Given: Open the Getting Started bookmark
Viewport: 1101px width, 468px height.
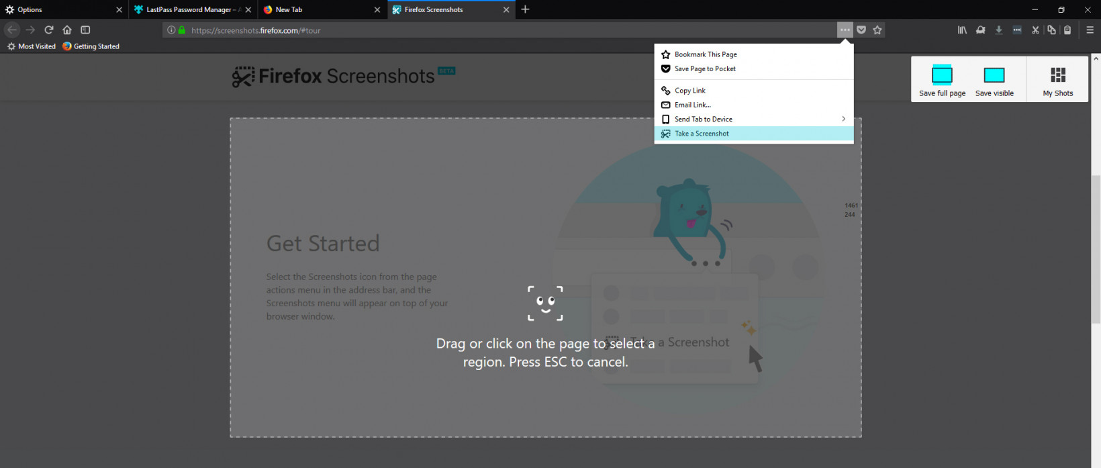Looking at the screenshot, I should [91, 46].
